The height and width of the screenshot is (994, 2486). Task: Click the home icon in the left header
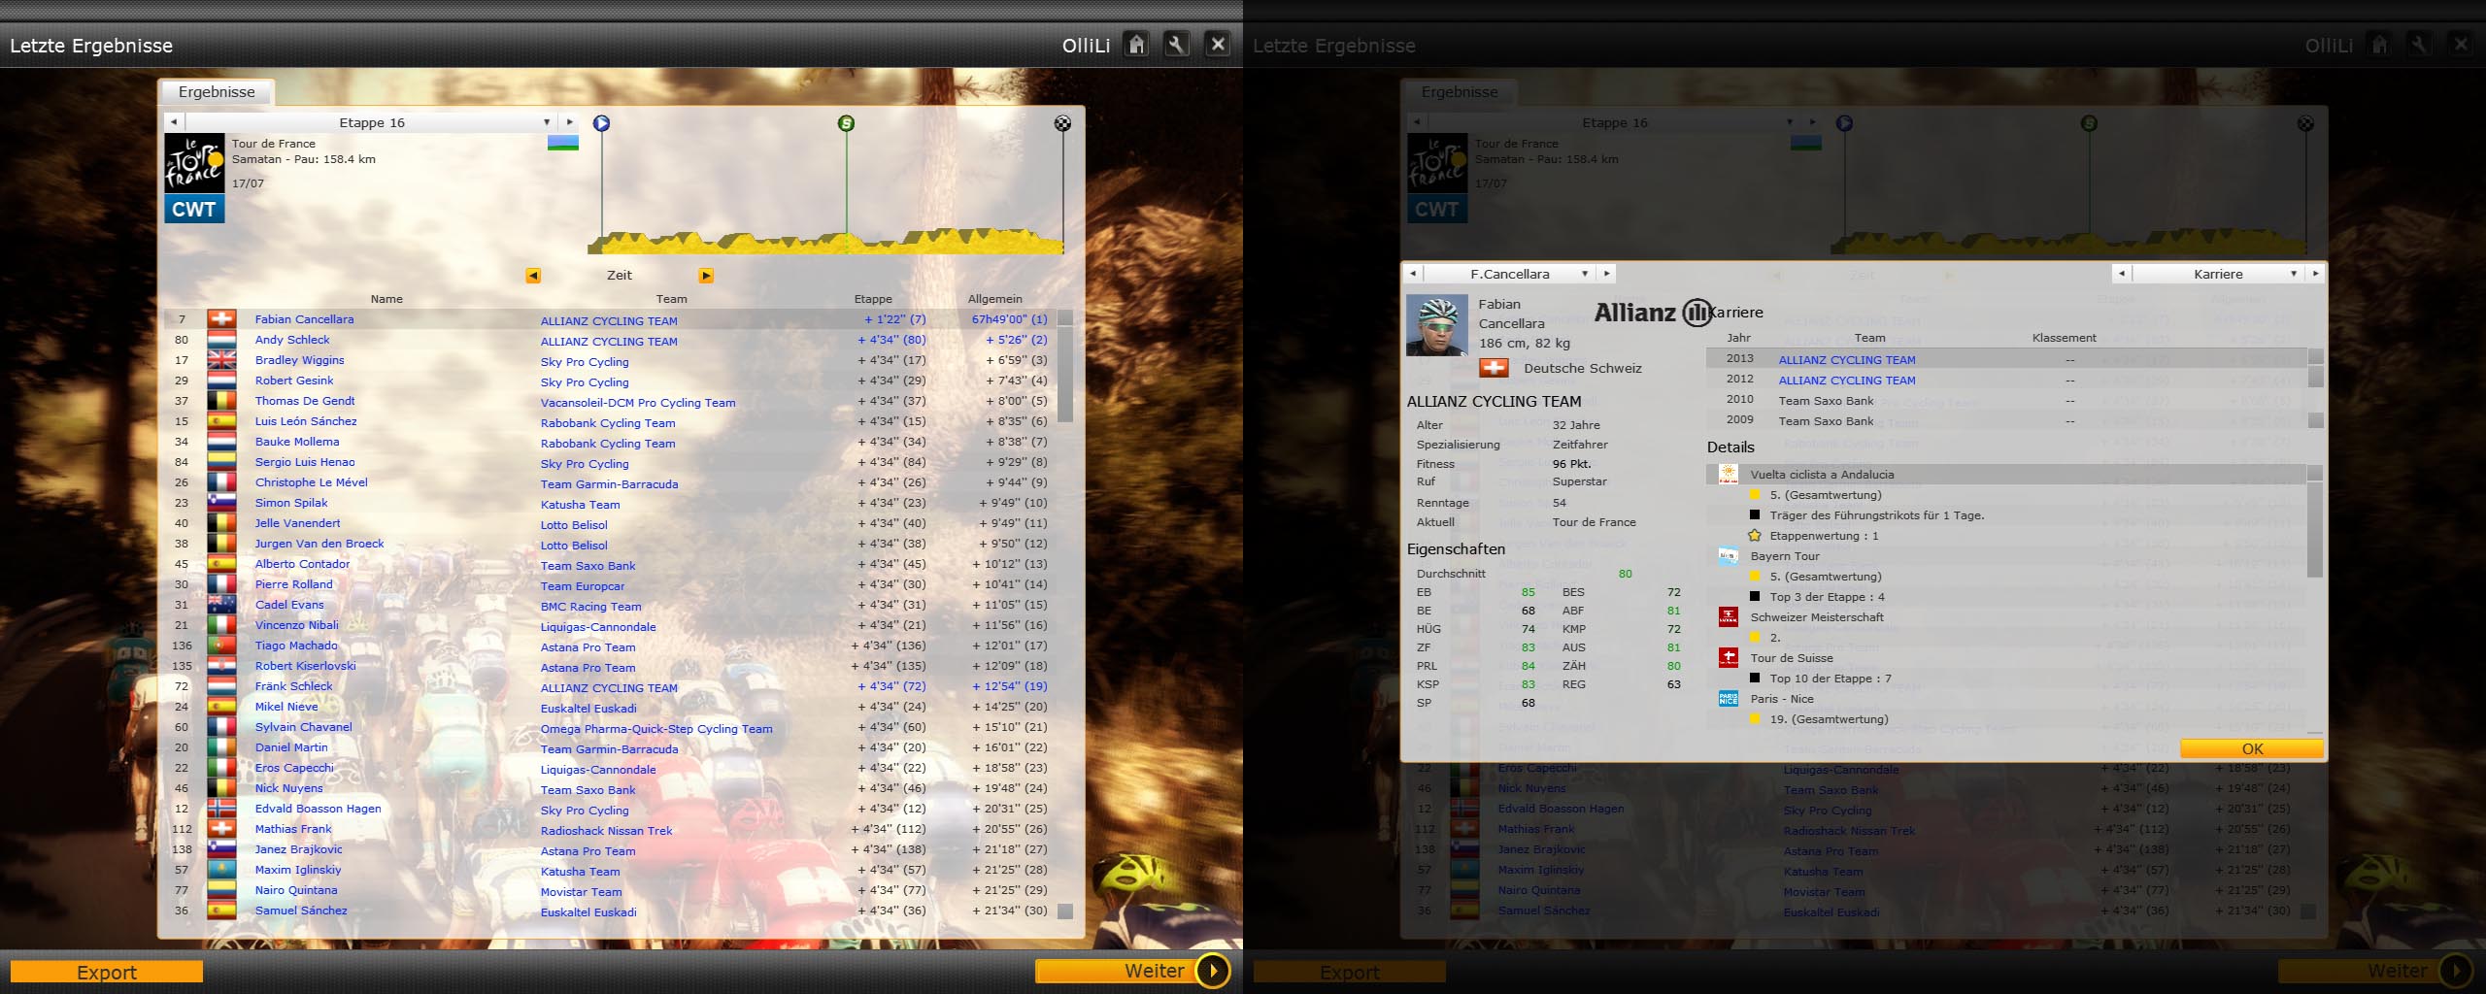(x=1136, y=45)
